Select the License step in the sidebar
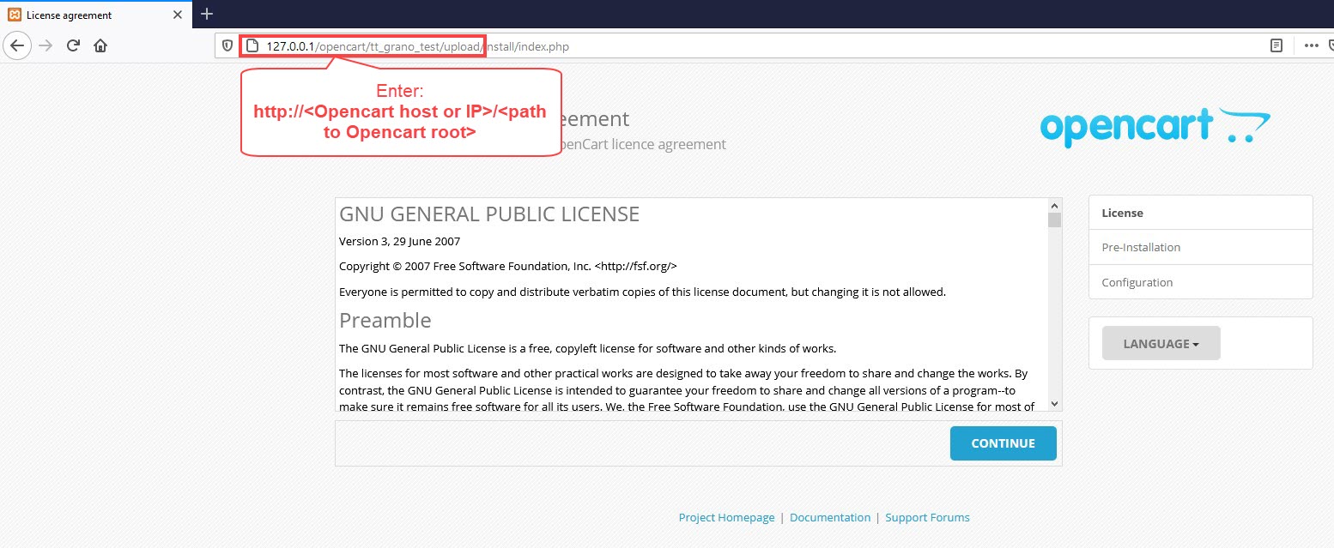 pyautogui.click(x=1200, y=213)
